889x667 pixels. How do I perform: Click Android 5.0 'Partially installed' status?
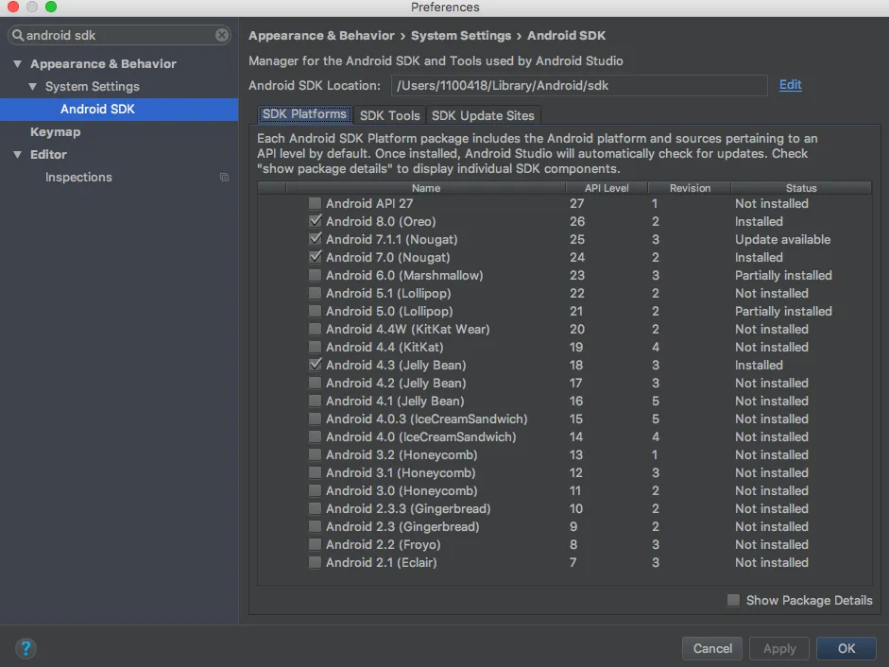click(x=783, y=311)
